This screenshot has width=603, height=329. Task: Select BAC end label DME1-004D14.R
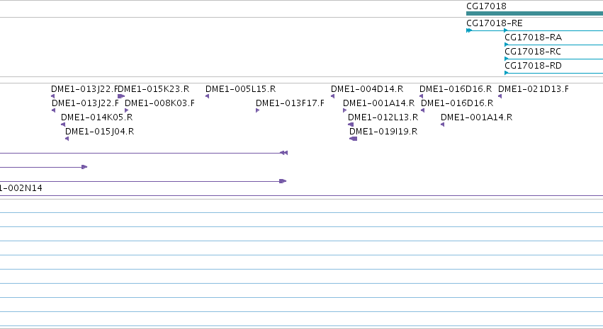[x=367, y=89]
